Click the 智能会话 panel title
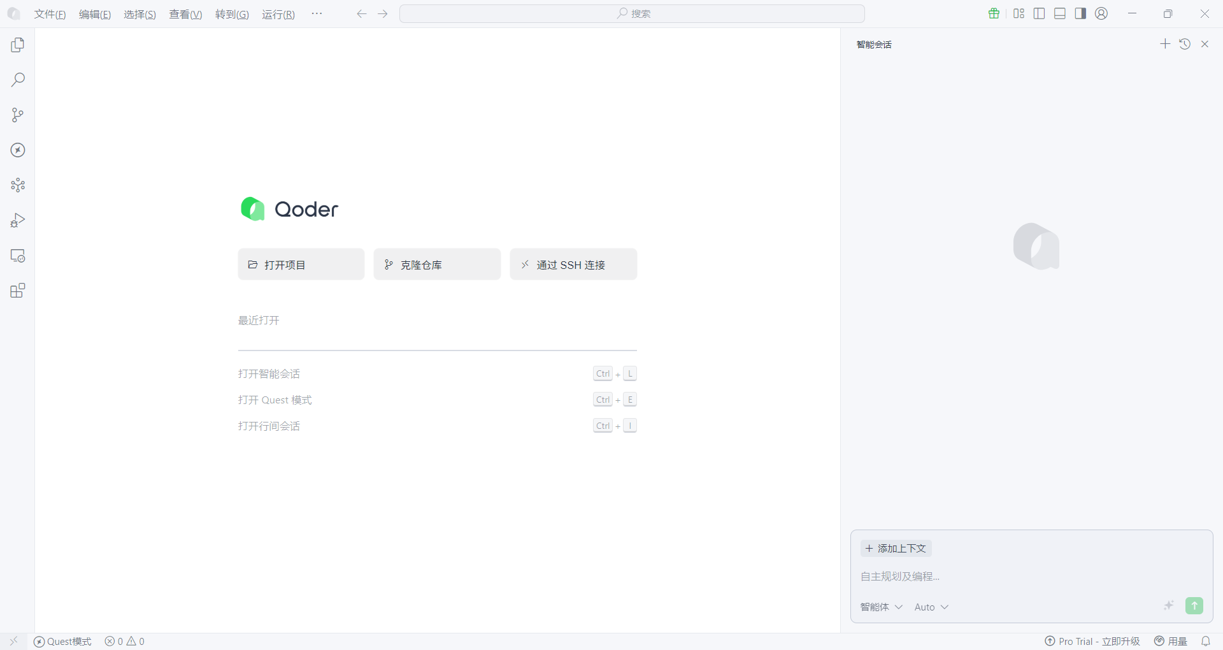 (874, 45)
